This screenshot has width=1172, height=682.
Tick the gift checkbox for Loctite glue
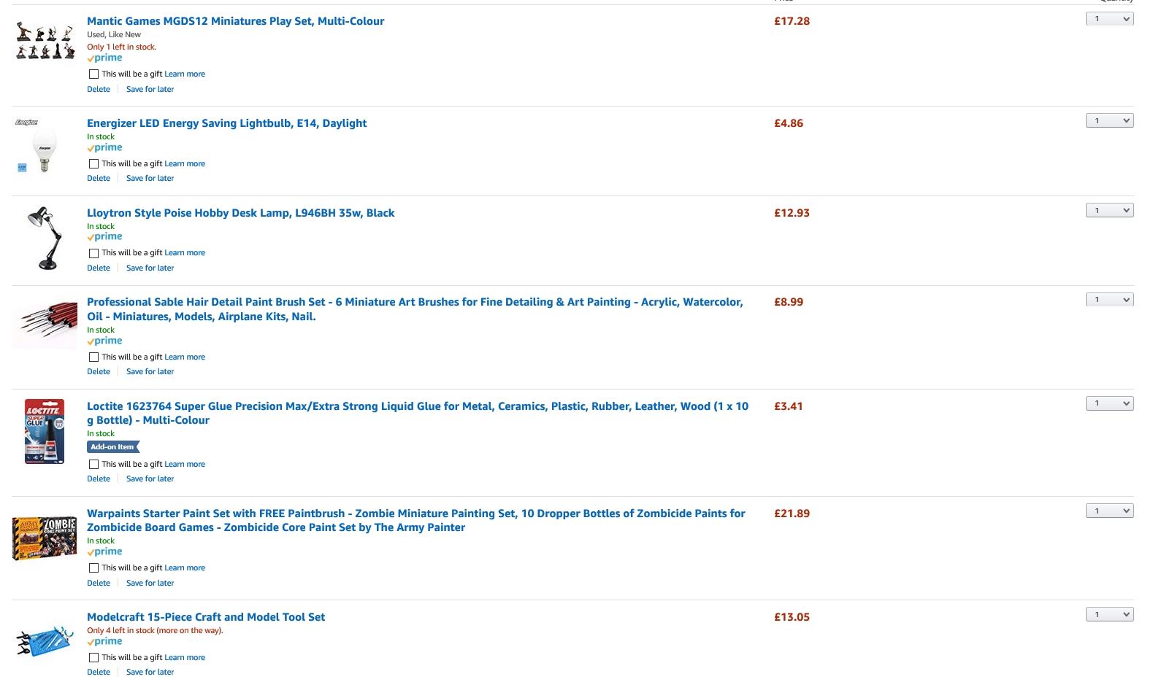(93, 465)
